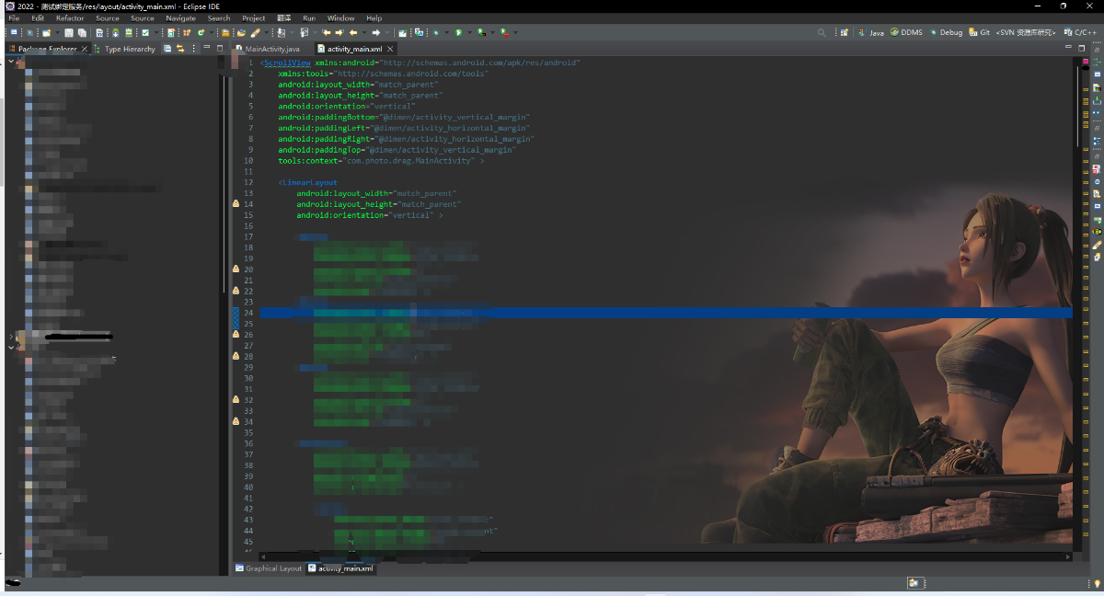Switch to the Debug perspective
Image resolution: width=1104 pixels, height=596 pixels.
pyautogui.click(x=945, y=32)
